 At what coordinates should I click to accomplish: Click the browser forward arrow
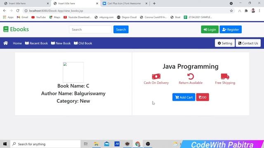point(11,11)
